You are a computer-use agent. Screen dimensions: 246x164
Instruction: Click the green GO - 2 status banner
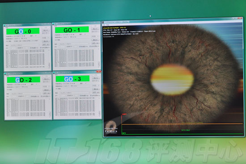(24, 80)
